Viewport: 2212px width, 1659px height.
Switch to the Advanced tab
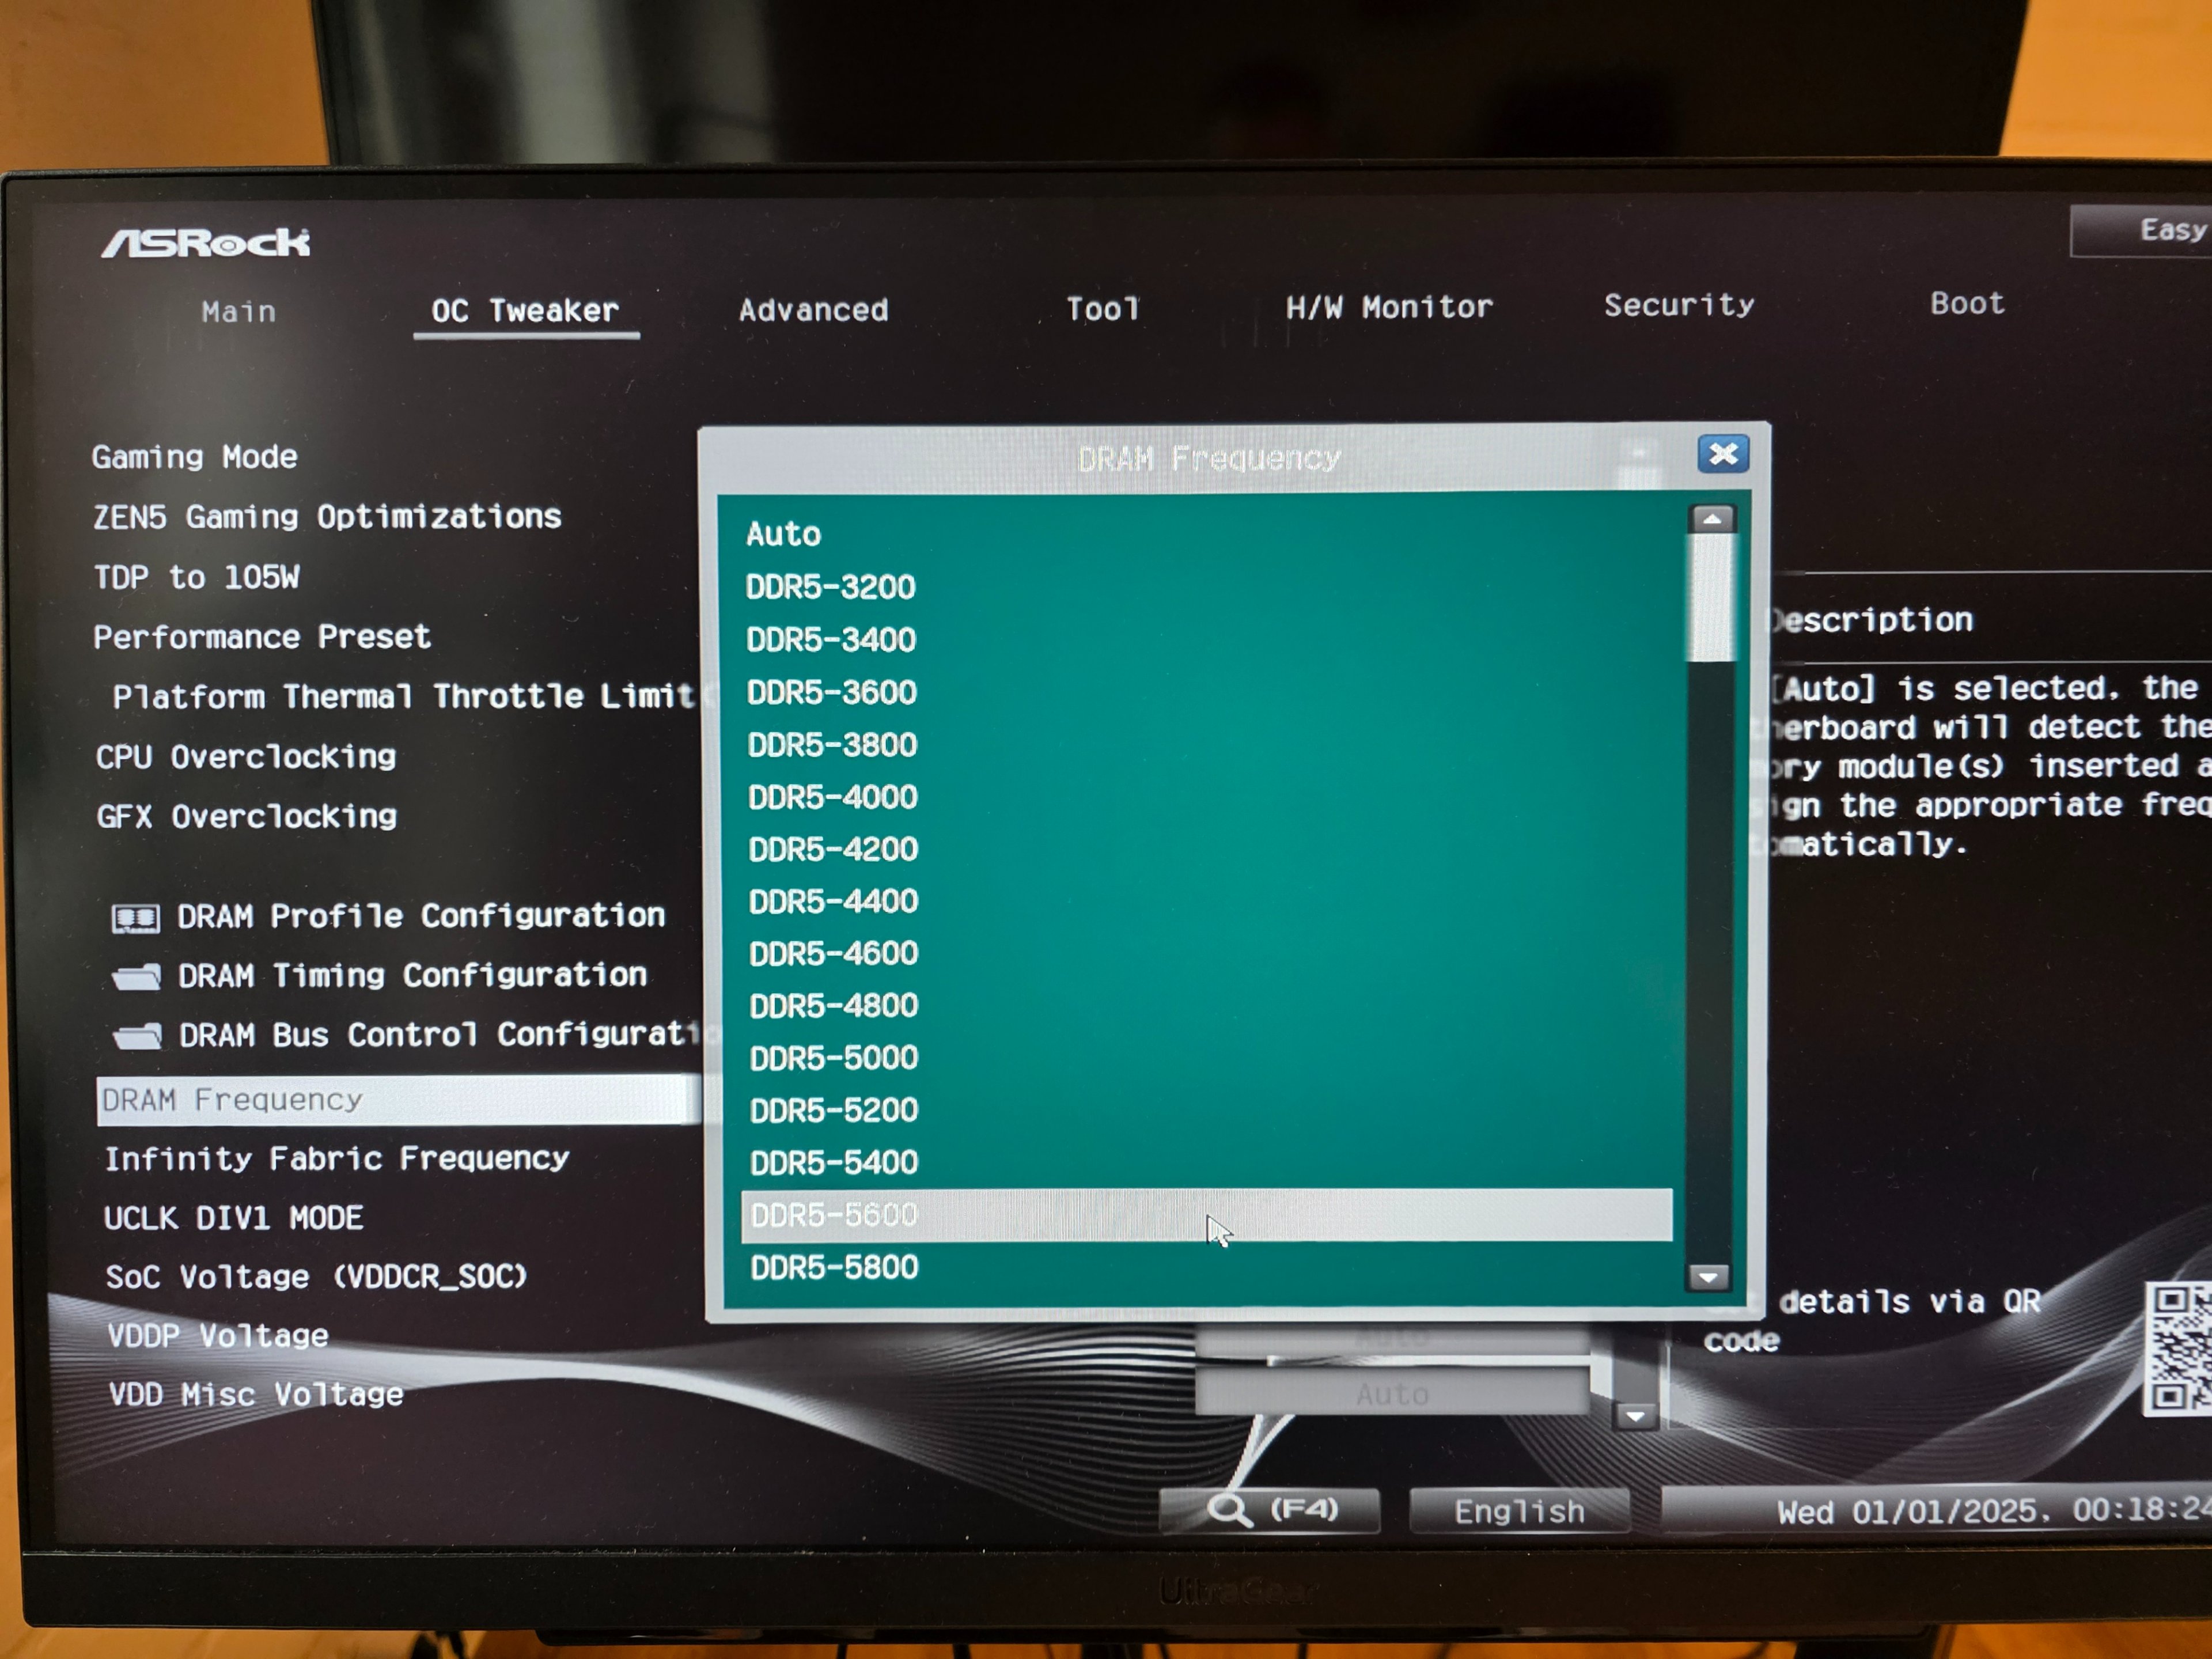pyautogui.click(x=813, y=310)
